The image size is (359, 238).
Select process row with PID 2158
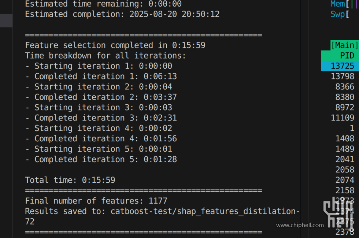click(345, 190)
